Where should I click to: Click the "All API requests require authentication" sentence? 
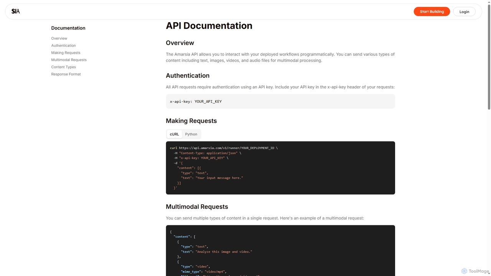point(280,87)
